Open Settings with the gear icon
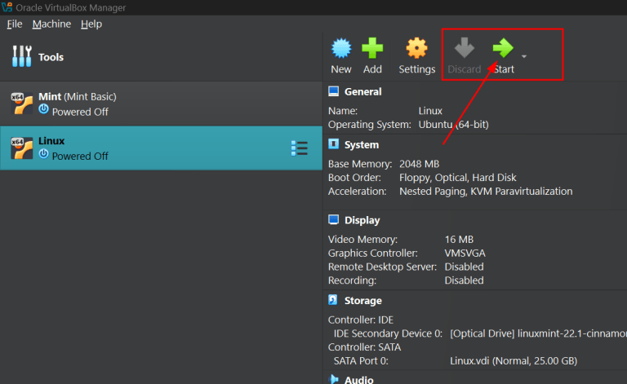 (416, 50)
